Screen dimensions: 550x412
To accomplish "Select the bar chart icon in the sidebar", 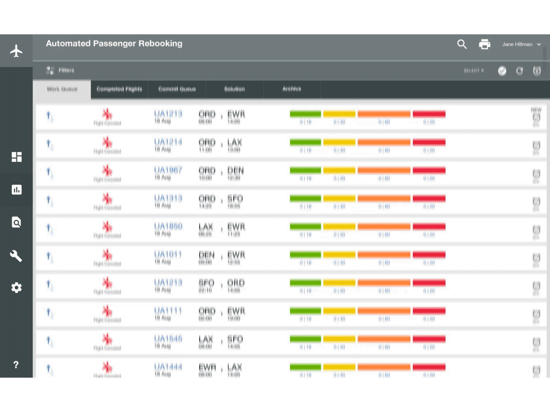I will point(16,190).
